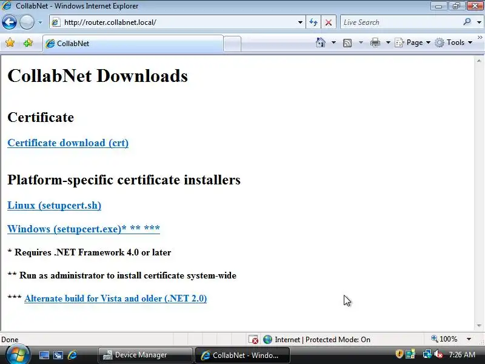Launch Internet Explorer from quick launch
Viewport: 485px width, 364px height.
[72, 355]
